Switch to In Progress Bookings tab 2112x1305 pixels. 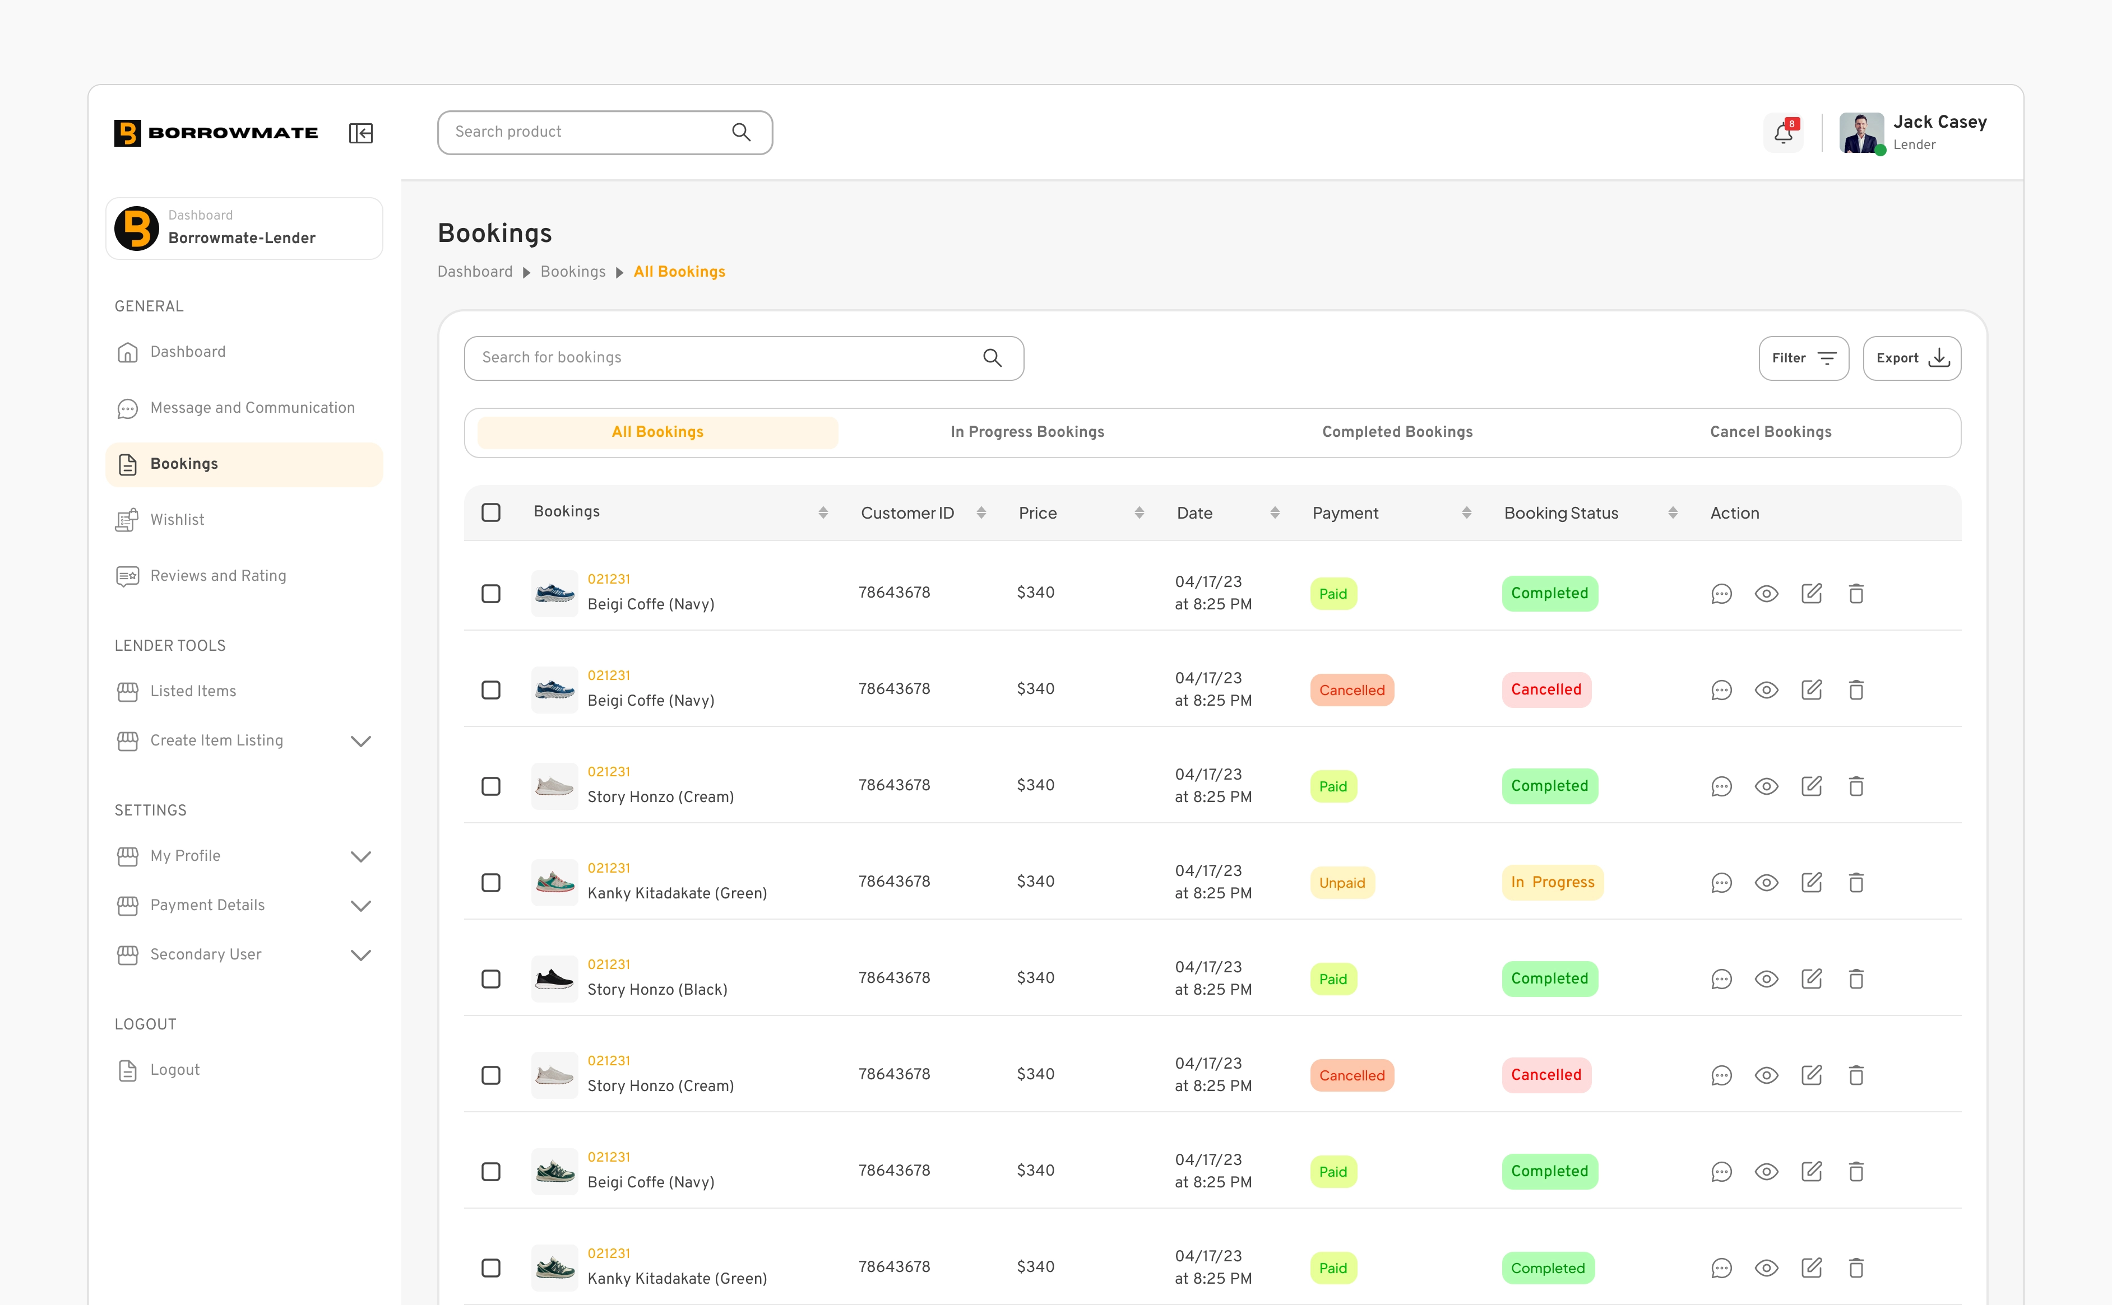point(1027,432)
